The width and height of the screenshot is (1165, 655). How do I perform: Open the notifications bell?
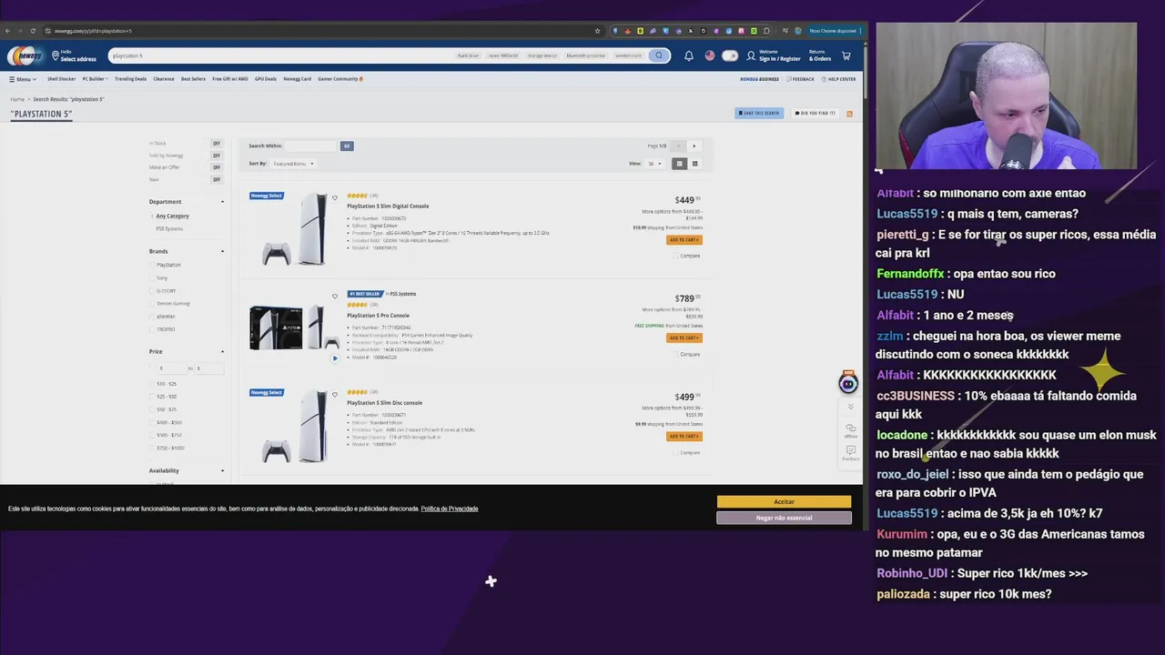point(689,55)
